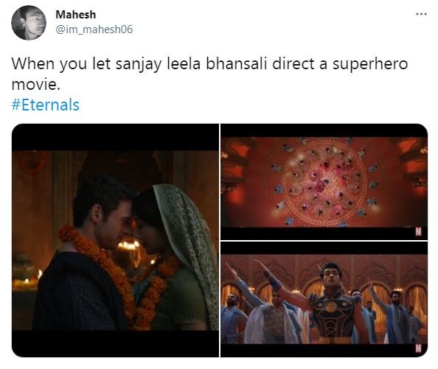Click the M watermark on the overhead dance image

click(x=418, y=231)
